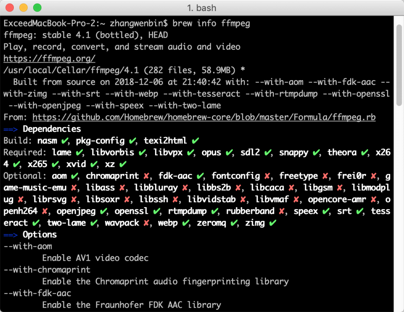The width and height of the screenshot is (404, 312).
Task: Click the red X after libbs2b
Action: click(x=238, y=188)
